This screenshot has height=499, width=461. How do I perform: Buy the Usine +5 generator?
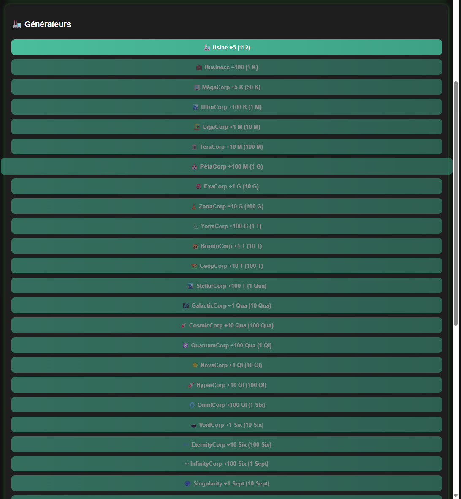[x=227, y=47]
